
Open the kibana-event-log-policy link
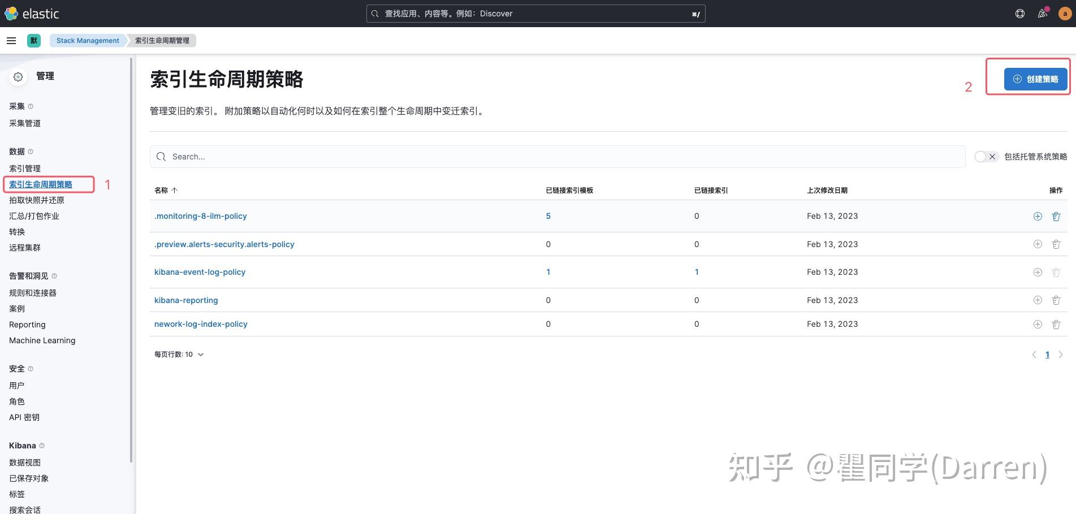tap(200, 272)
